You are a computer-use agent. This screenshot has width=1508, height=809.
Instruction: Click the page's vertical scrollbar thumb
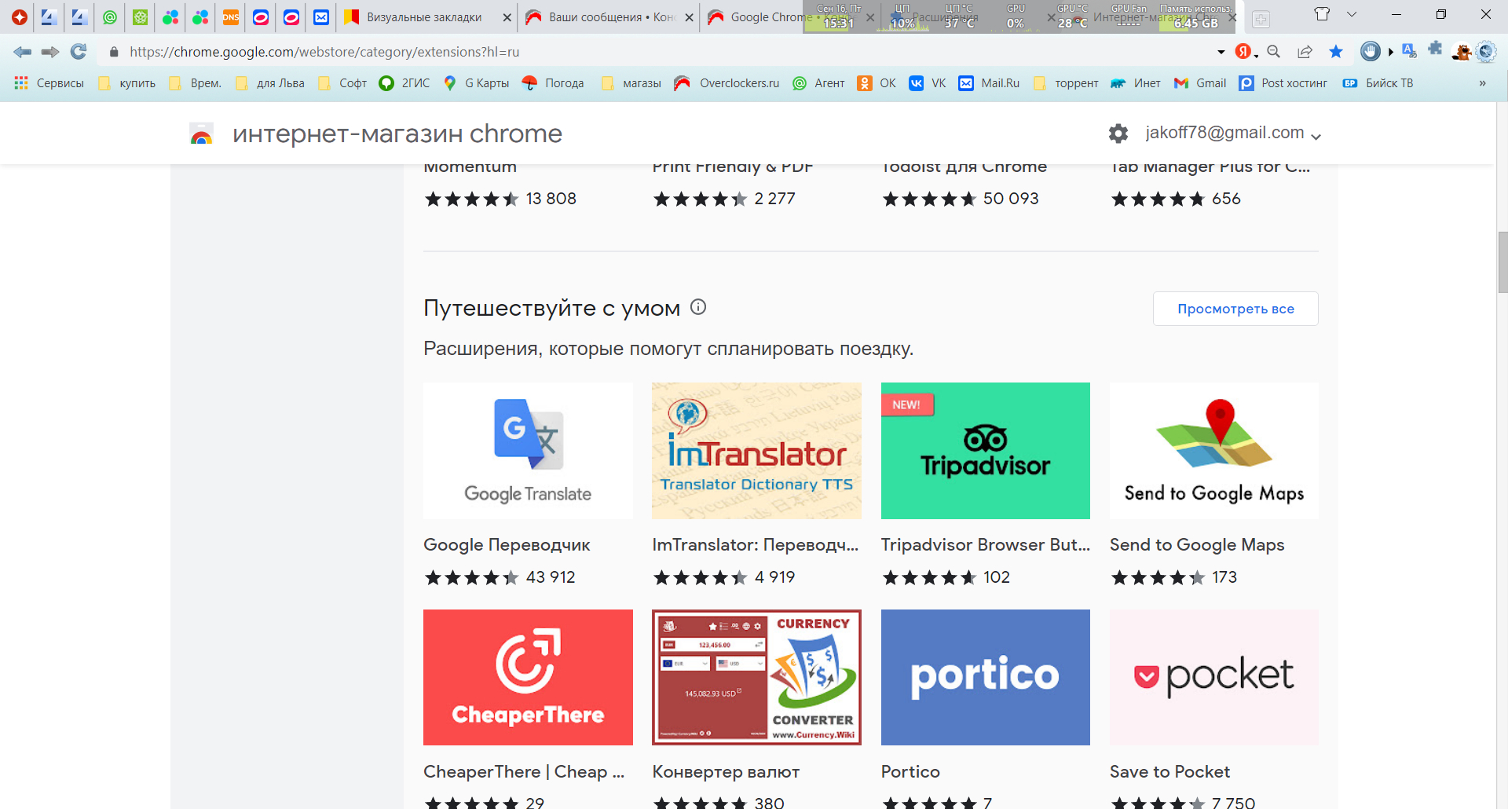[x=1503, y=262]
